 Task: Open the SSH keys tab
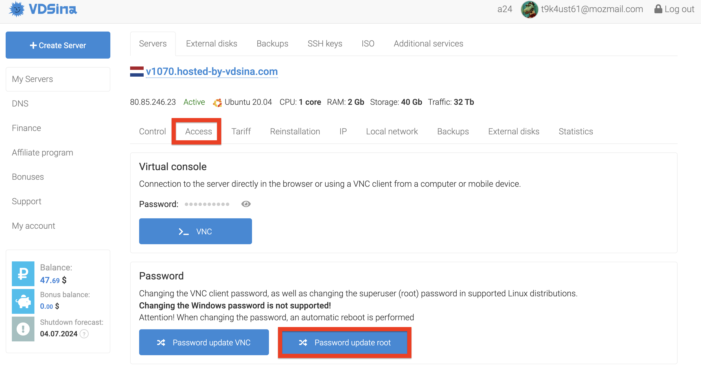[x=325, y=44]
